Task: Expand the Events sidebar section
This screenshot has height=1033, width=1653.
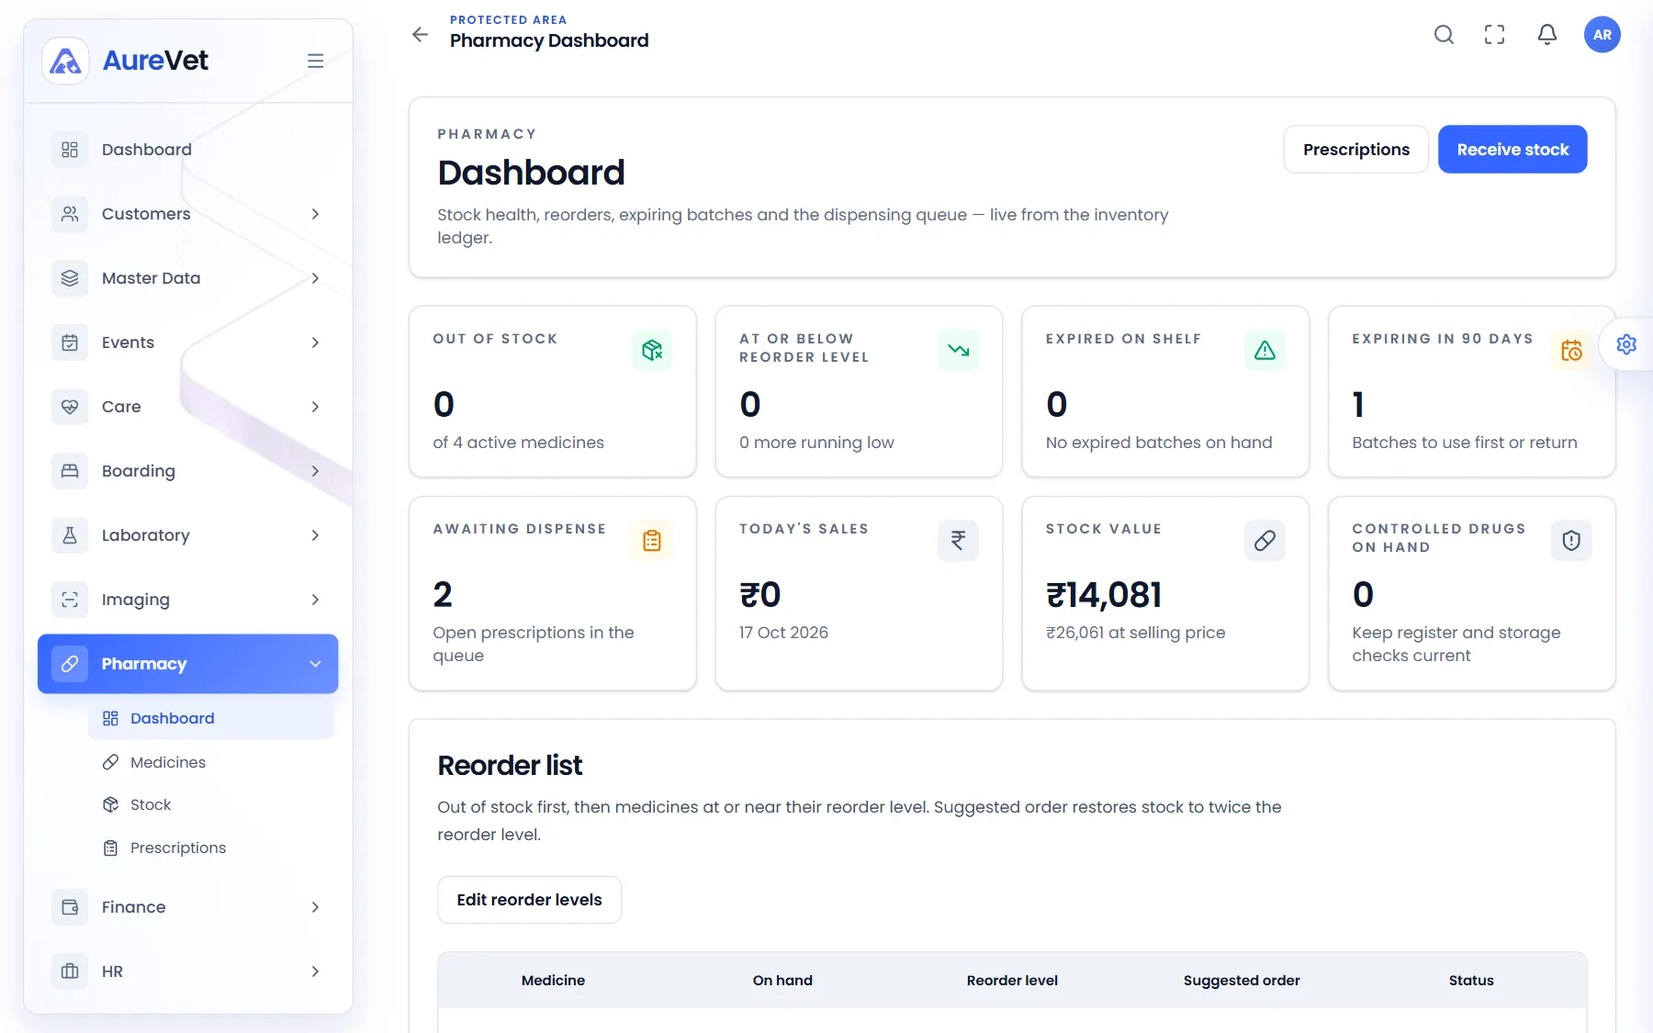Action: [188, 342]
